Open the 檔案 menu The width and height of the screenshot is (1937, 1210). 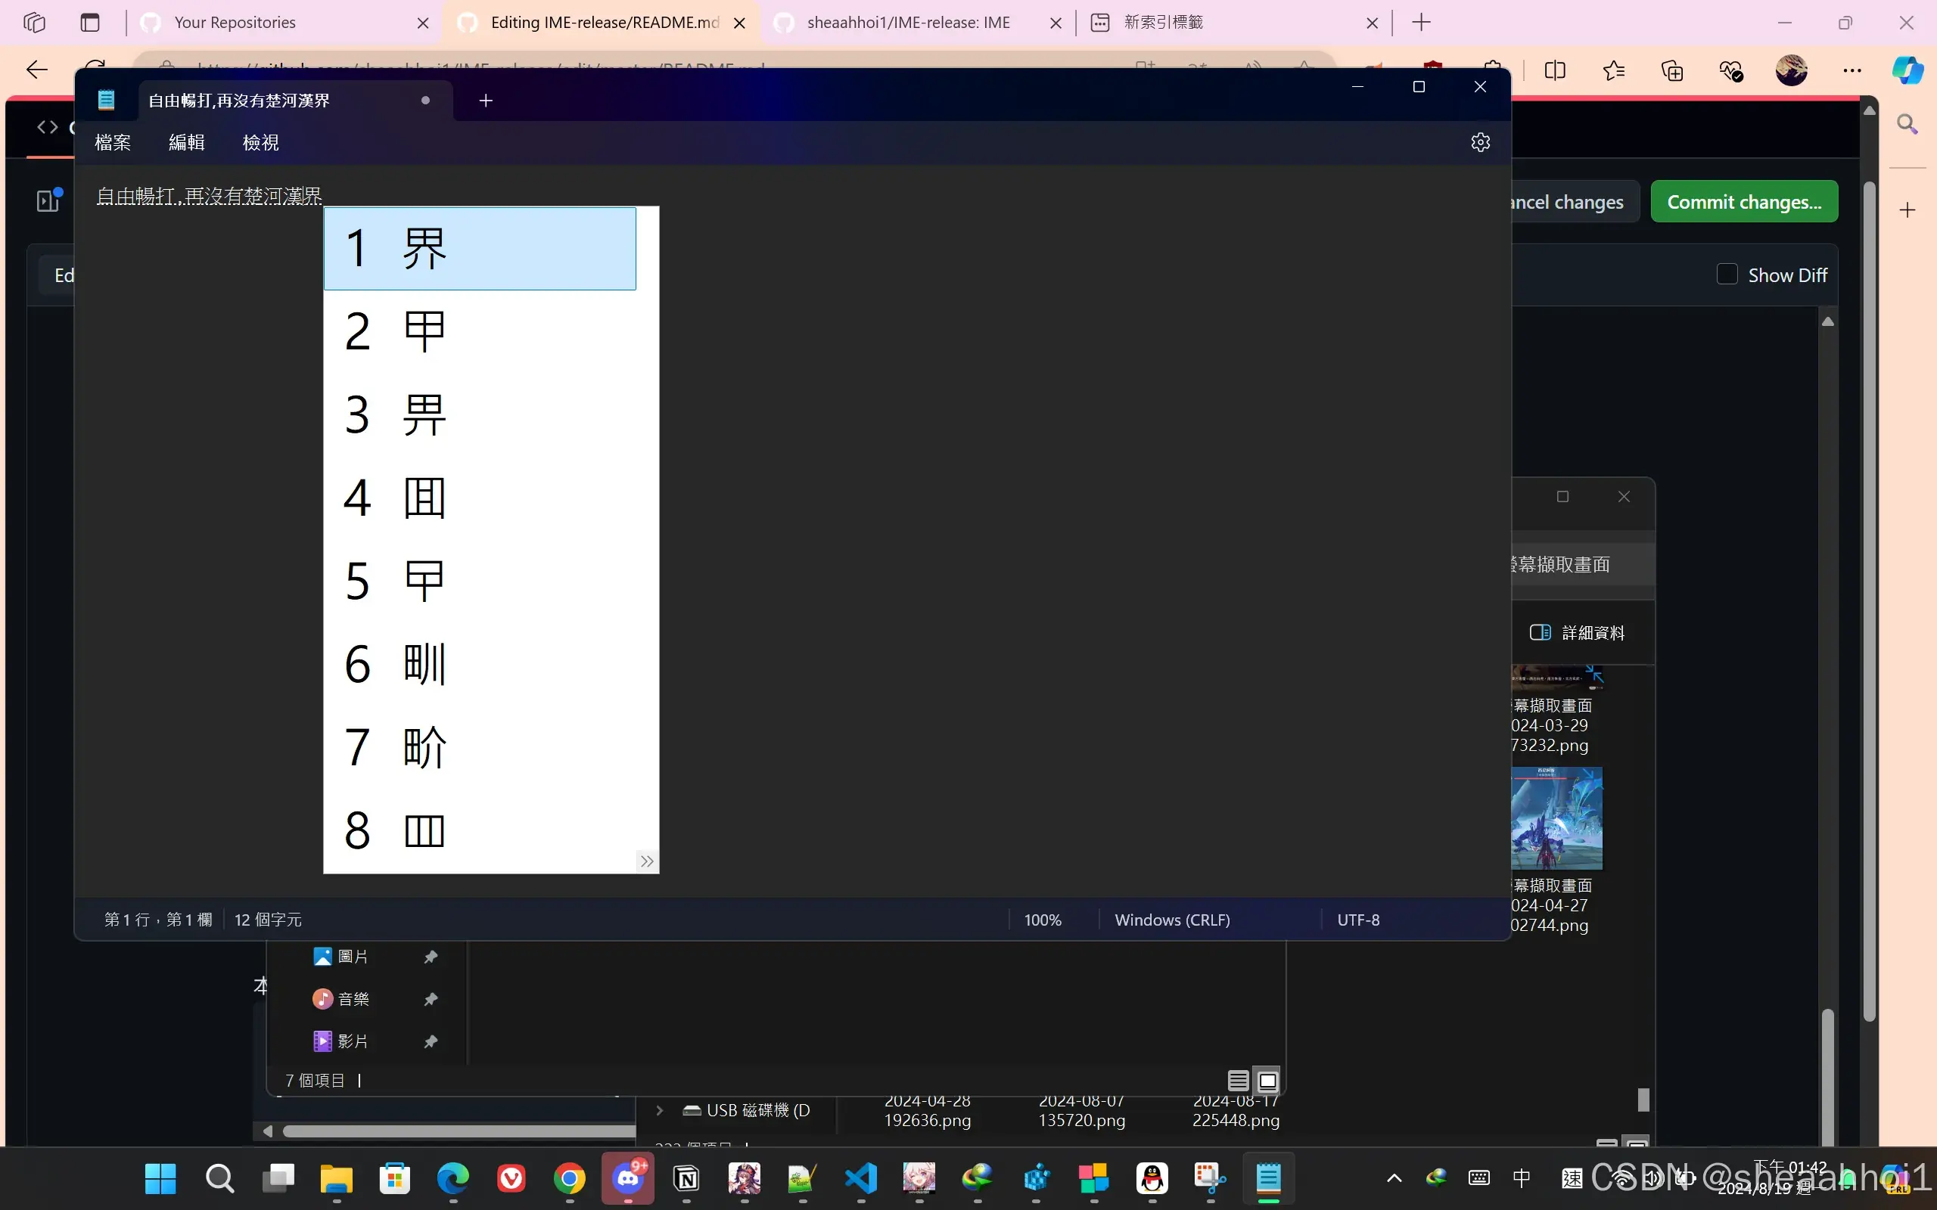pos(112,142)
